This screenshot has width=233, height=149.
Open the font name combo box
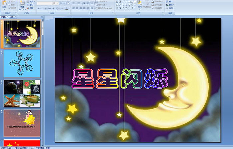click(x=44, y=3)
